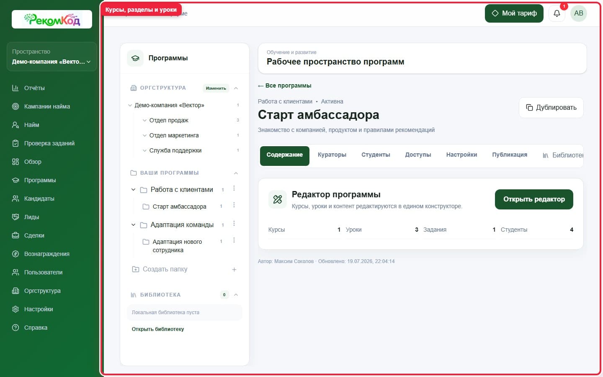The width and height of the screenshot is (603, 377).
Task: Click the Студенты count stat in editor card
Action: (537, 230)
